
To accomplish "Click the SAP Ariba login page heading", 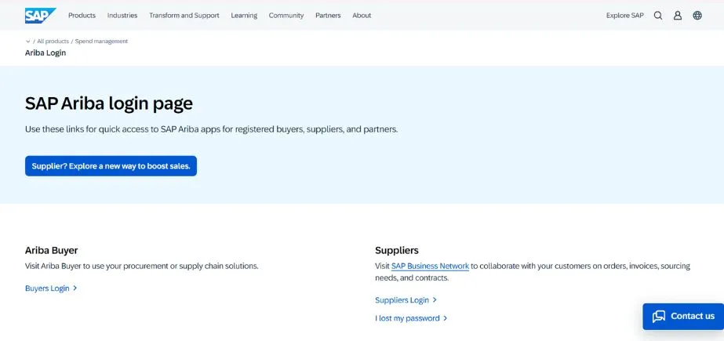I will click(109, 103).
